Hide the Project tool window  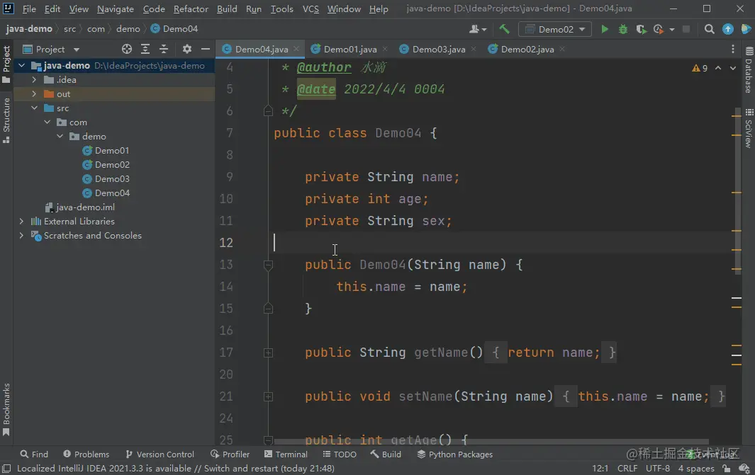pos(205,49)
